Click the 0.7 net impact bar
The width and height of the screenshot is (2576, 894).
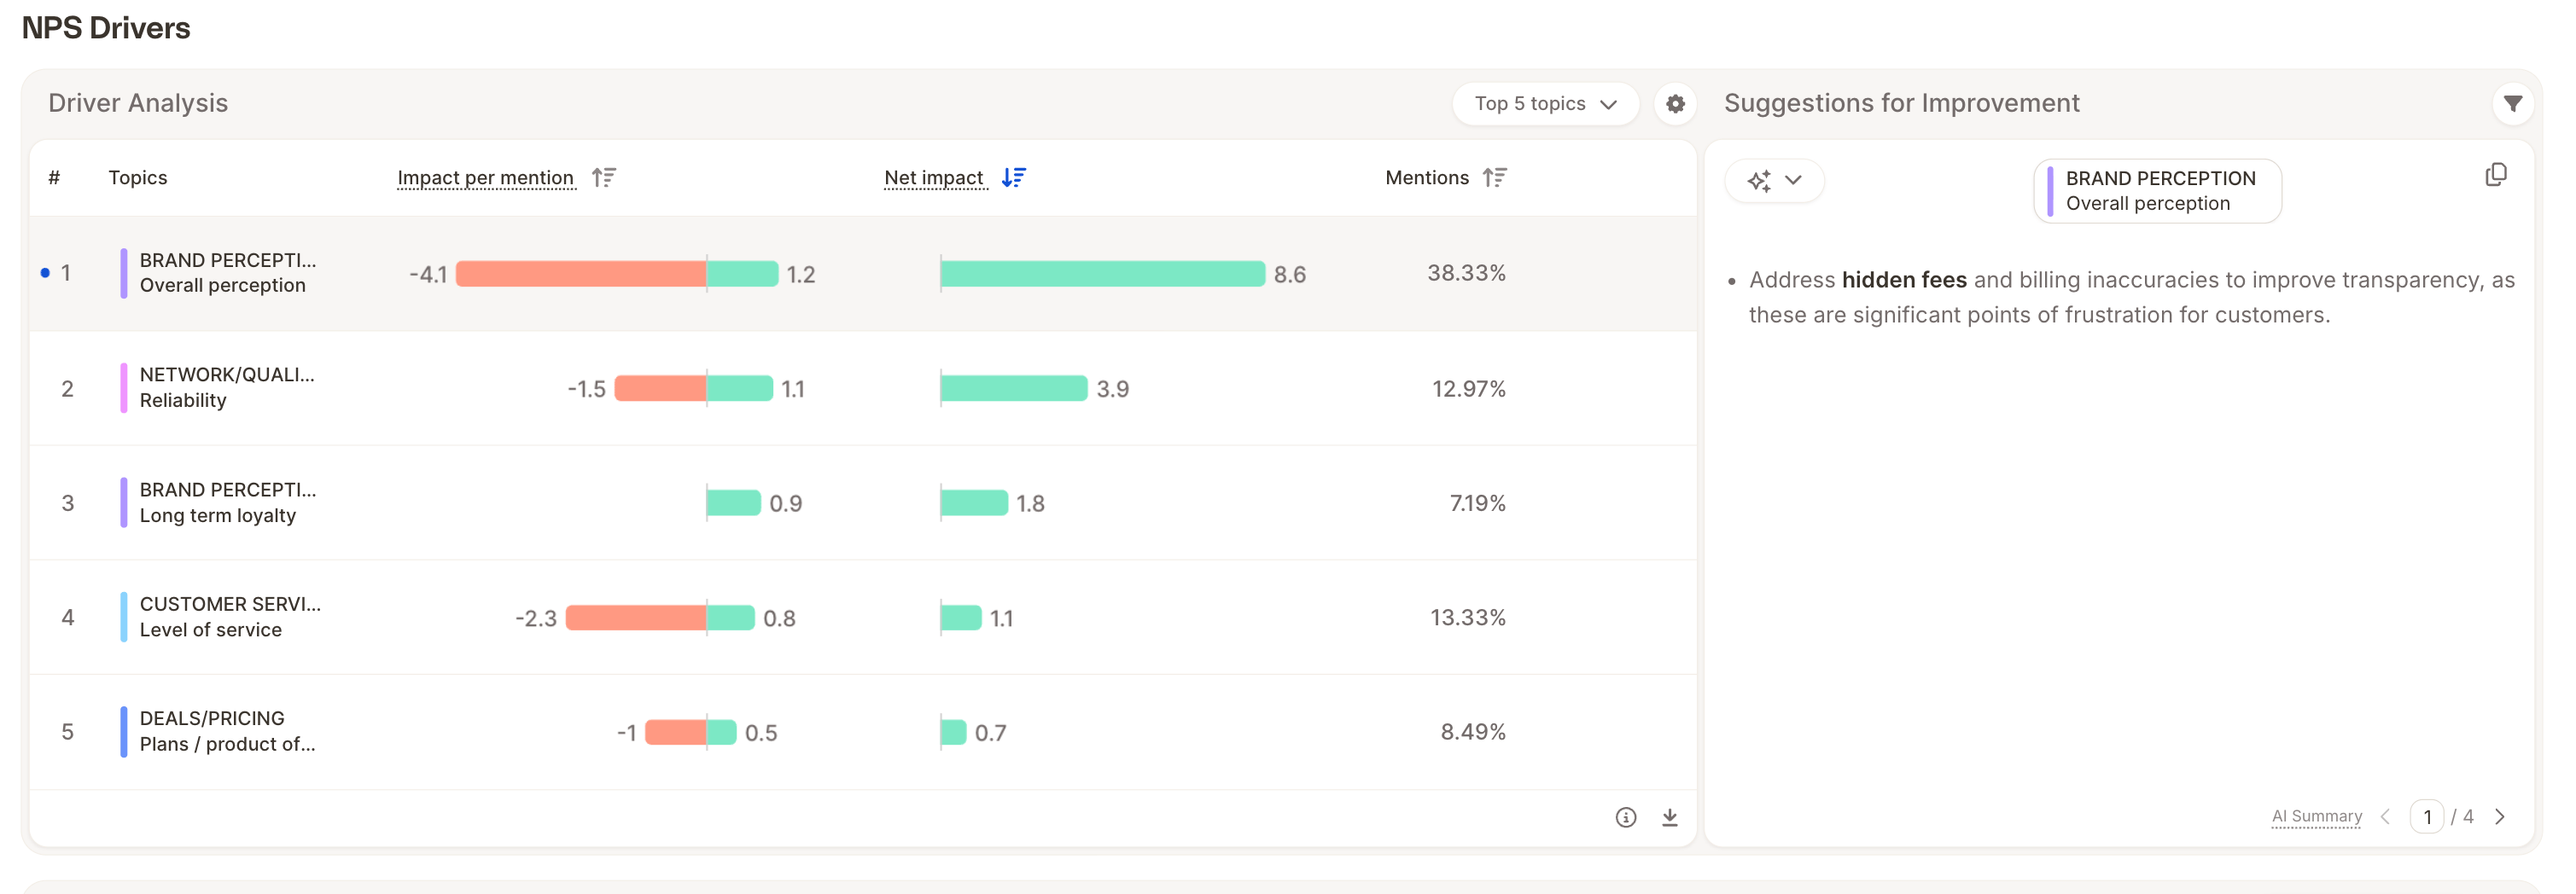pyautogui.click(x=953, y=733)
